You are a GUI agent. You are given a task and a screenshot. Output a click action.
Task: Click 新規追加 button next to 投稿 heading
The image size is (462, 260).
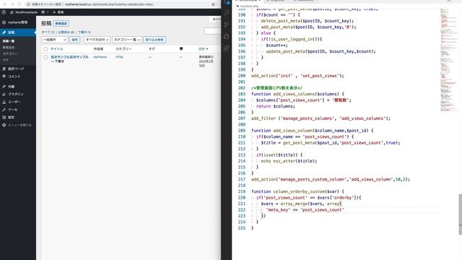(x=61, y=23)
